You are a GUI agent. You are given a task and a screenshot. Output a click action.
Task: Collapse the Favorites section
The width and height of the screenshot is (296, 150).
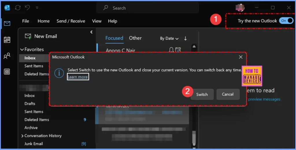tap(22, 50)
